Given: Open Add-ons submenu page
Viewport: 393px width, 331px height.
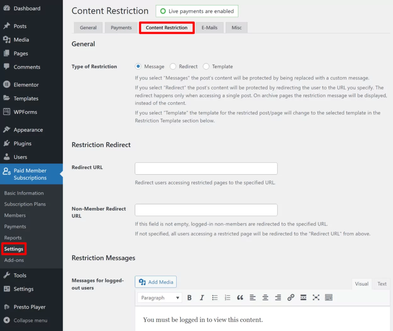Looking at the screenshot, I should pyautogui.click(x=14, y=260).
